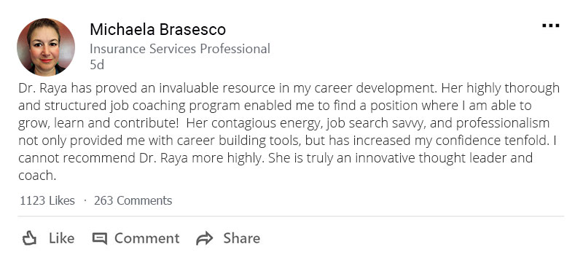Viewport: 583px width, 263px height.
Task: Click the curved arrow Share icon
Action: (x=205, y=238)
